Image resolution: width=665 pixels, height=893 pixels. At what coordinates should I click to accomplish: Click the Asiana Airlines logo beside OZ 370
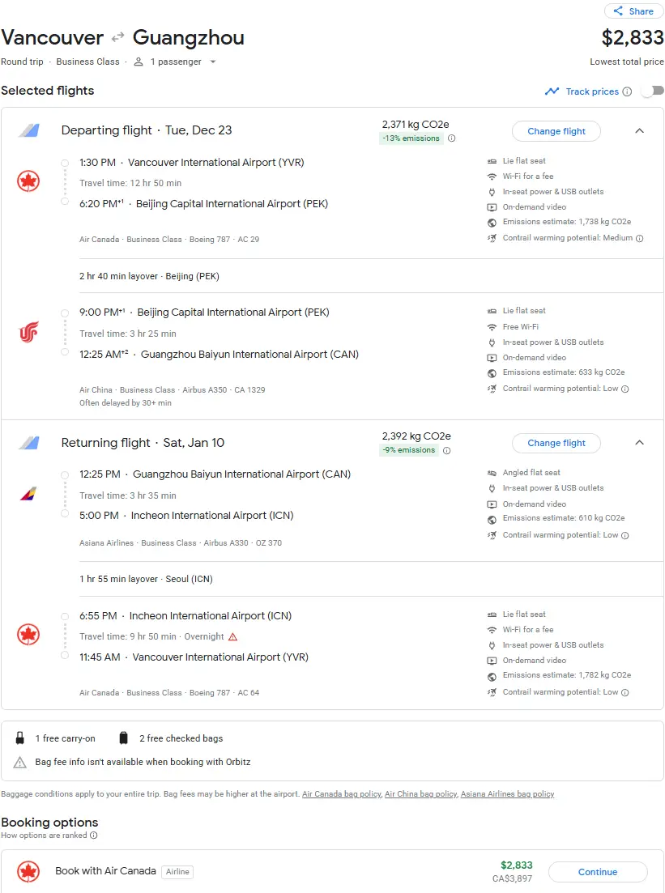(x=28, y=494)
